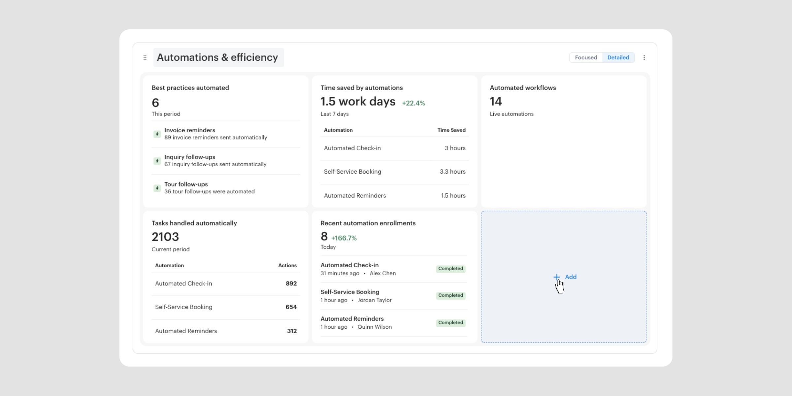The image size is (792, 396).
Task: Click the drag handle beside Automations title
Action: tap(145, 58)
